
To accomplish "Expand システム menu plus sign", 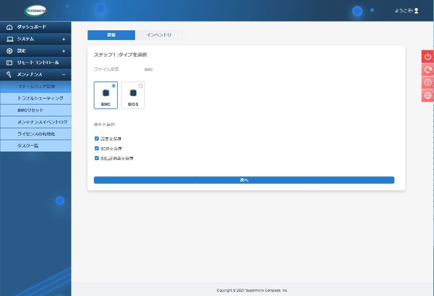I will (x=63, y=39).
